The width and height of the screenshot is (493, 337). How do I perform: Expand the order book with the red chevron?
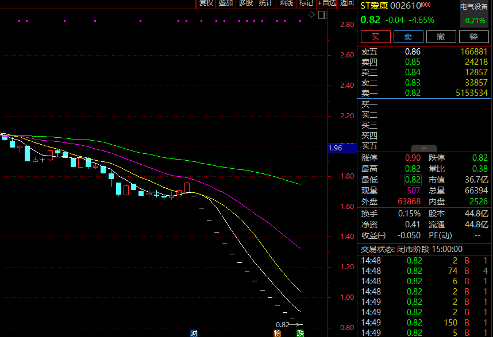click(x=424, y=148)
